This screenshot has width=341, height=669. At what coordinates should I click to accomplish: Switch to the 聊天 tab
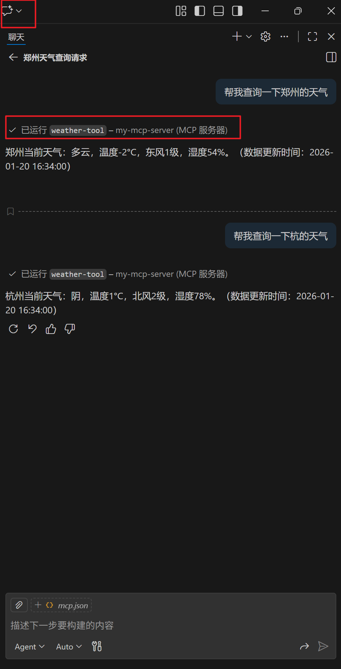point(16,37)
